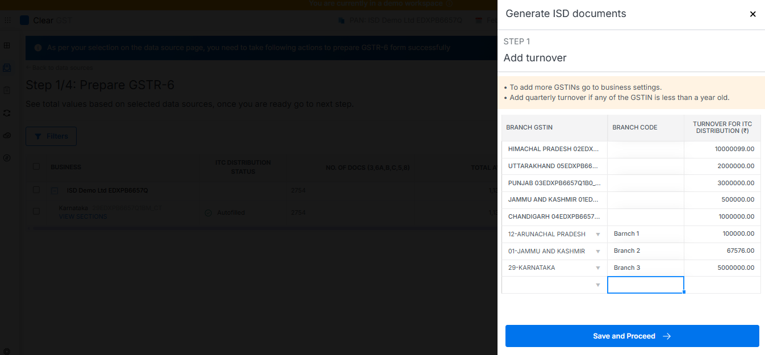765x355 pixels.
Task: Click the ITC DISTRIBUTION STATUS column header
Action: click(x=243, y=167)
